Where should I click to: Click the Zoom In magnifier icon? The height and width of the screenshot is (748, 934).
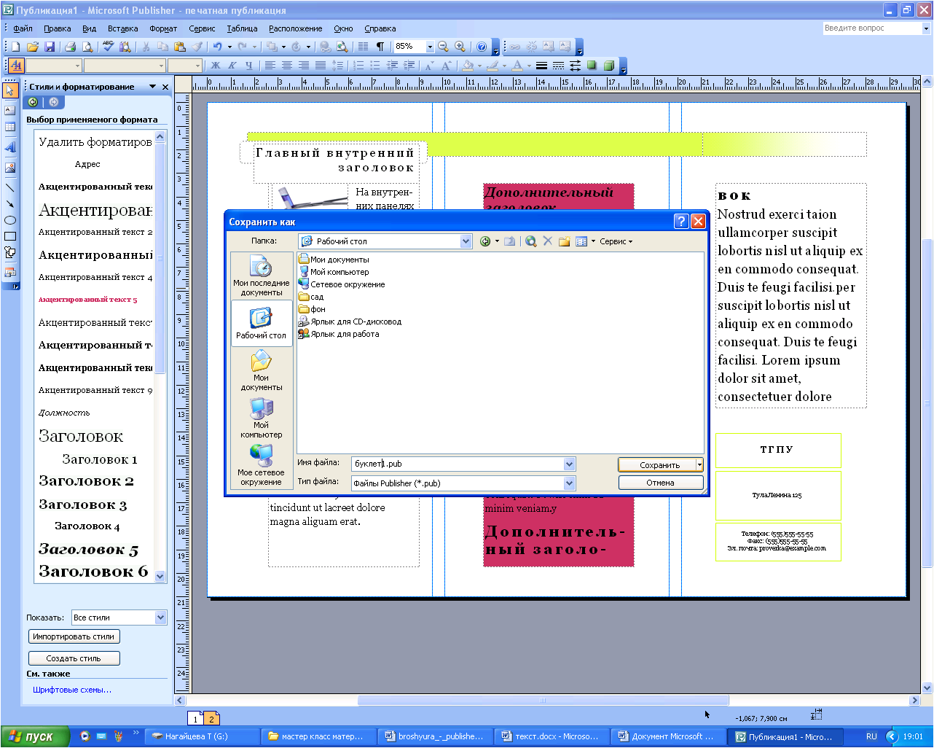click(x=460, y=47)
